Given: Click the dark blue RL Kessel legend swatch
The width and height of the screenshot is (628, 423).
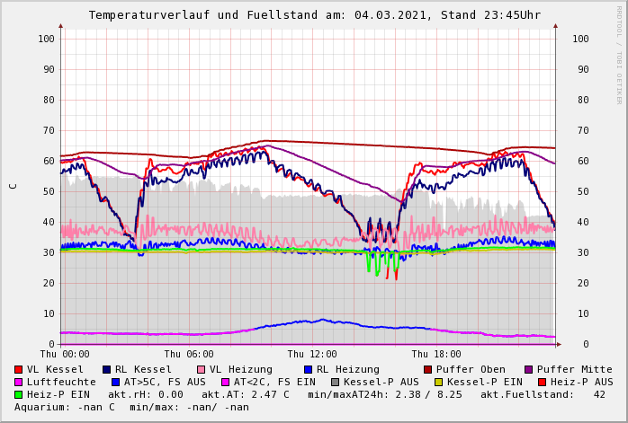Looking at the screenshot, I should 107,370.
